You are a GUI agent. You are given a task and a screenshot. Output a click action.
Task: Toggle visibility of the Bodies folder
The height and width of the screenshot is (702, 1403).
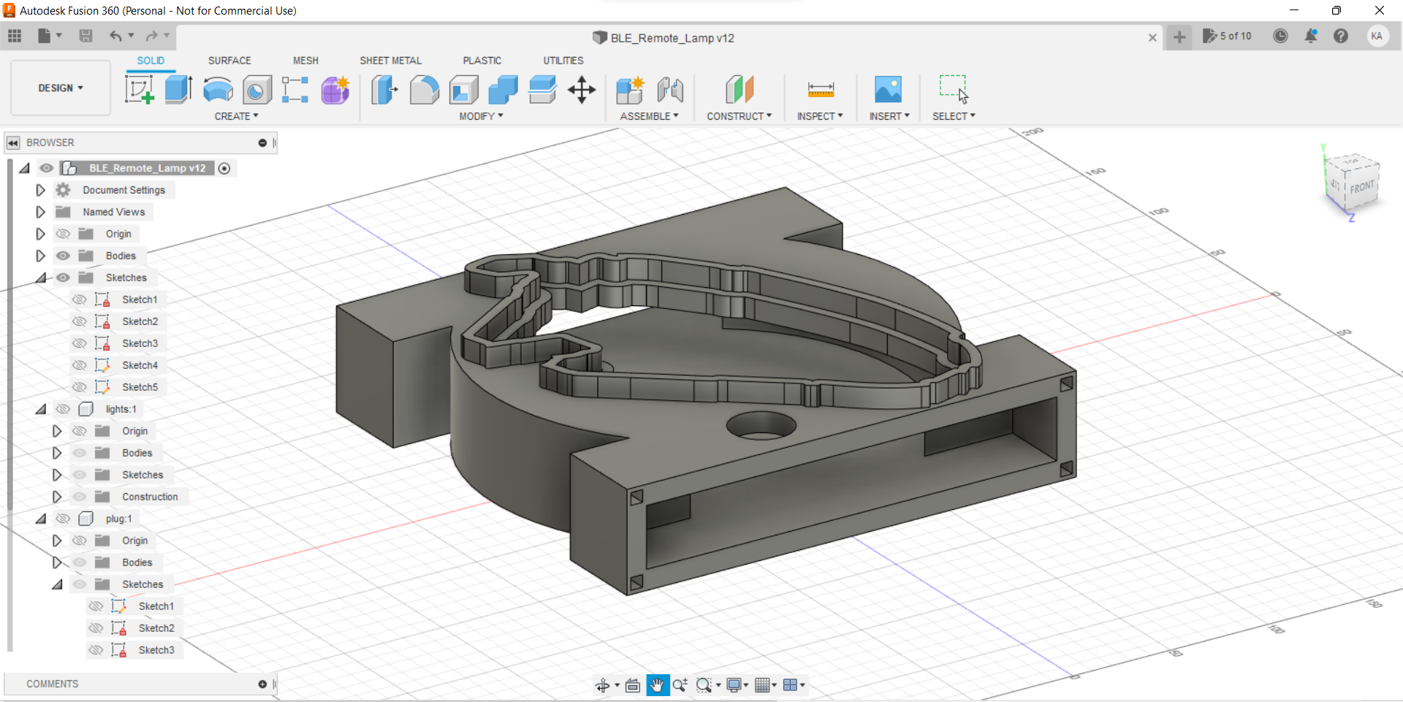click(64, 256)
